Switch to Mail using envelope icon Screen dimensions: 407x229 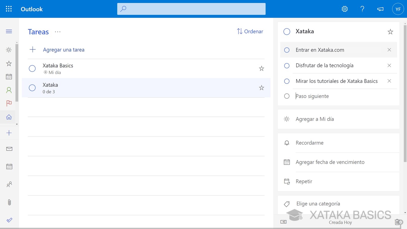(9, 149)
